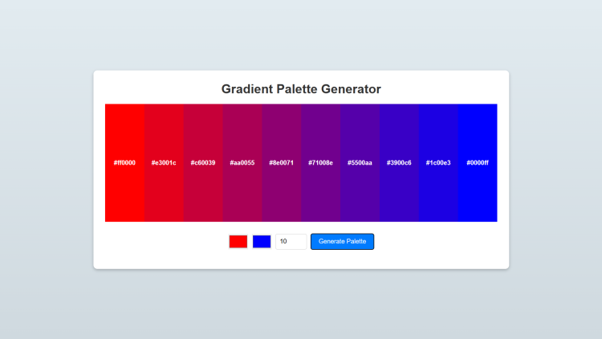Select the #8e0071 magenta swatch
Viewport: 602px width, 339px height.
pos(282,162)
